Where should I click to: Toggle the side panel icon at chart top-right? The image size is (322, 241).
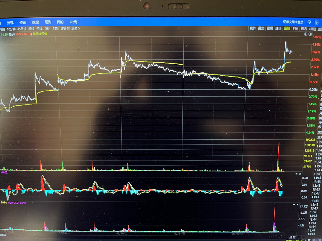point(310,34)
